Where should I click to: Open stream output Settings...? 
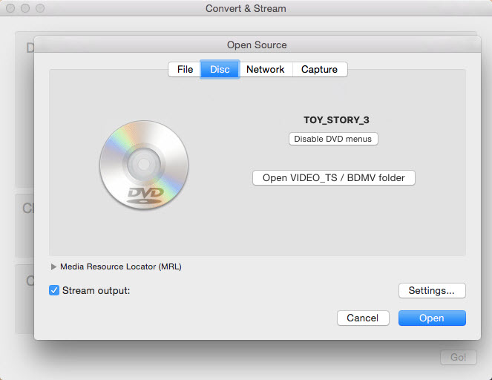click(x=432, y=291)
